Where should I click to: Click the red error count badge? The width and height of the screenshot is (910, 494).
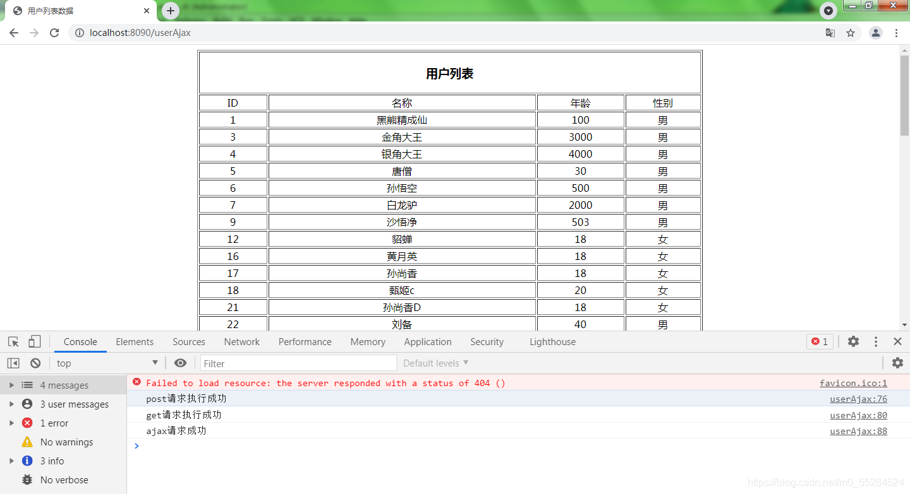coord(820,341)
